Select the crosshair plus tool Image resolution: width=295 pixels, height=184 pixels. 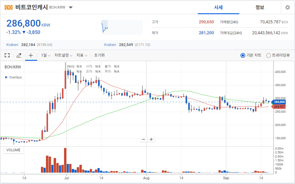tap(31, 55)
